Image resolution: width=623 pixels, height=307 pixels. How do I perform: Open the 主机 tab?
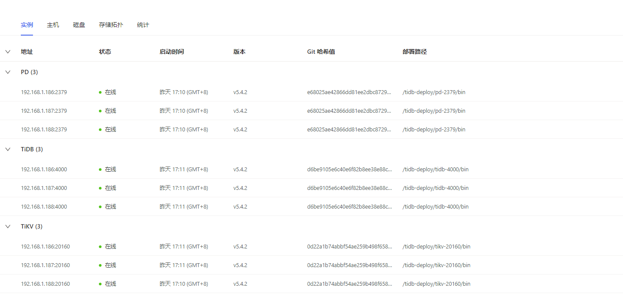[x=53, y=25]
